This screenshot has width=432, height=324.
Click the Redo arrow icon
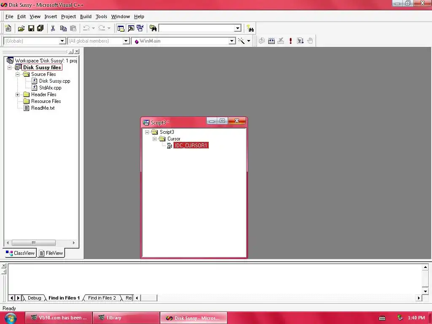click(x=102, y=28)
